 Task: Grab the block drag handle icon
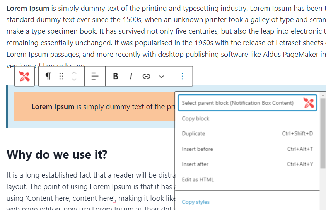coord(61,76)
